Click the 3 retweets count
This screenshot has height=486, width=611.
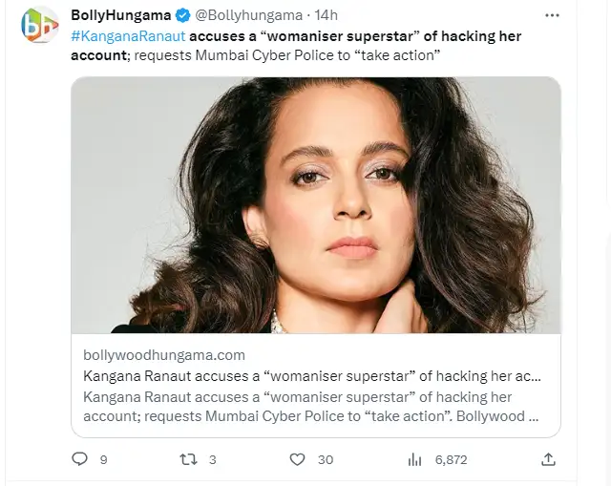tap(212, 459)
